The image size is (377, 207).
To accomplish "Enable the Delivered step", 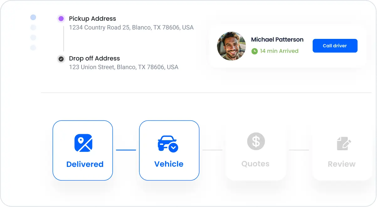I will coord(83,151).
